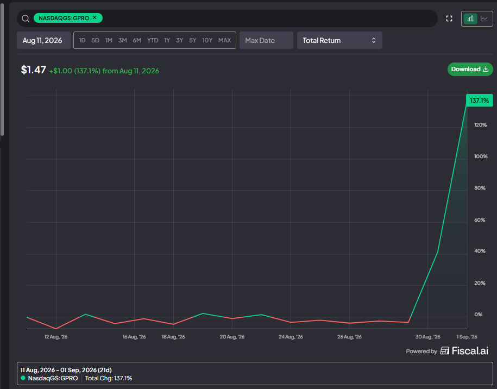Select the 1D time range

(x=82, y=40)
